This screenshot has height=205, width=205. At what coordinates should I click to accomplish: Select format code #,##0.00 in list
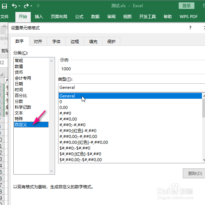click(130, 119)
